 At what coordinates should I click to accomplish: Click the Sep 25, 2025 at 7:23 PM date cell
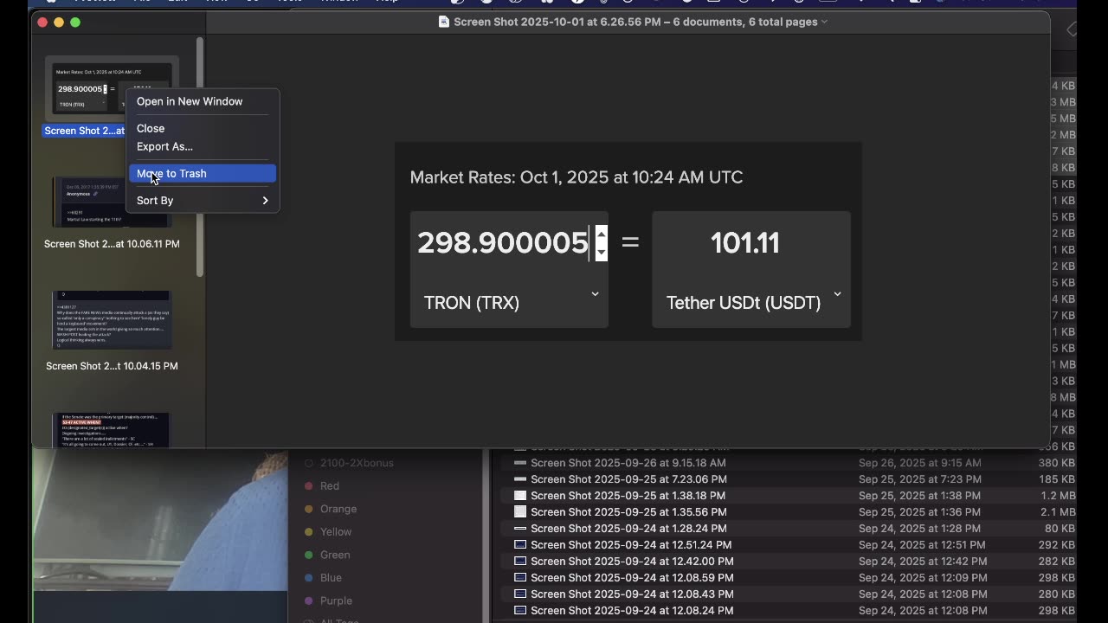coord(919,479)
